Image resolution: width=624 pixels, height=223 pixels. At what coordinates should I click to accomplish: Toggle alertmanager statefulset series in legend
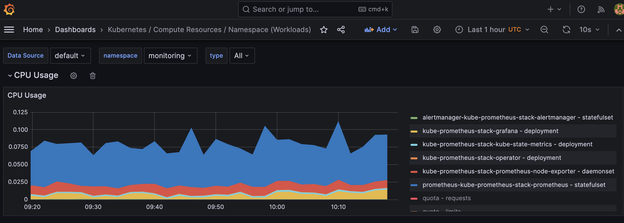click(518, 118)
